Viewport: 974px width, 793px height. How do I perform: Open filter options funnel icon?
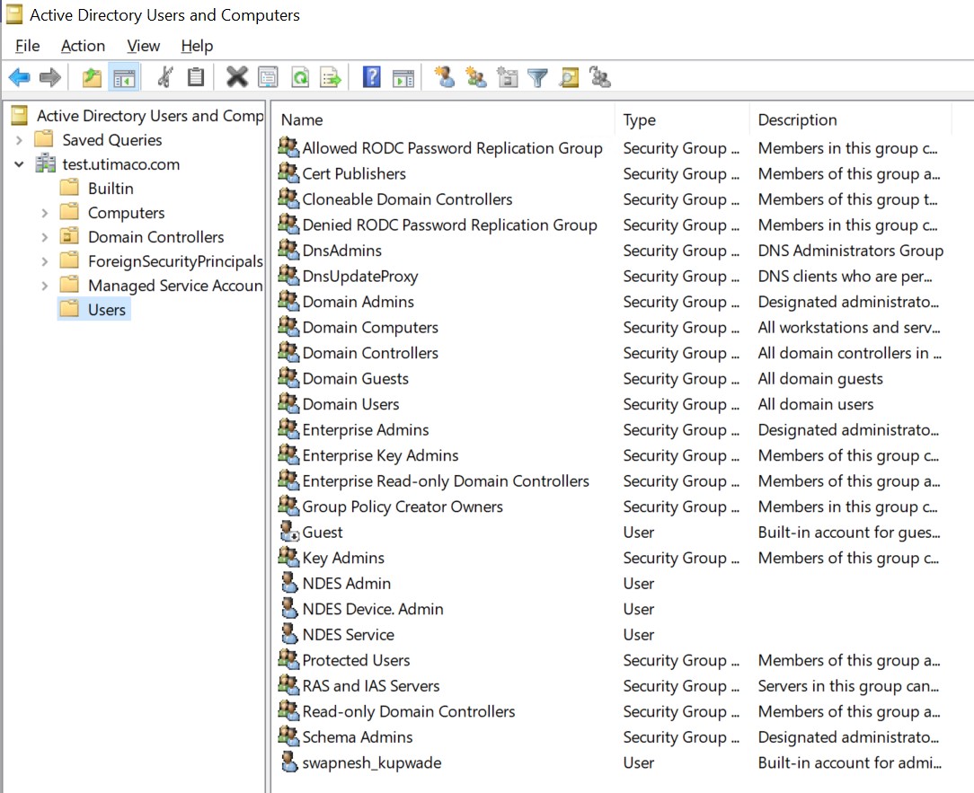pyautogui.click(x=537, y=77)
